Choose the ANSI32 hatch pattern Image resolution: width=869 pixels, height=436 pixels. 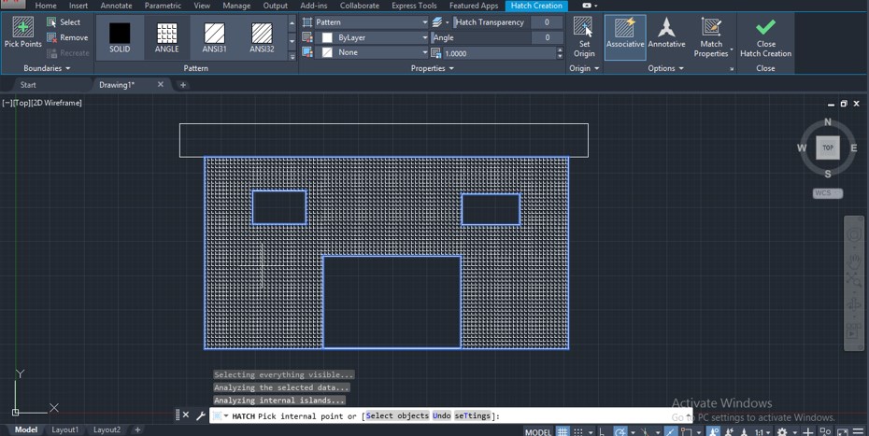tap(262, 37)
